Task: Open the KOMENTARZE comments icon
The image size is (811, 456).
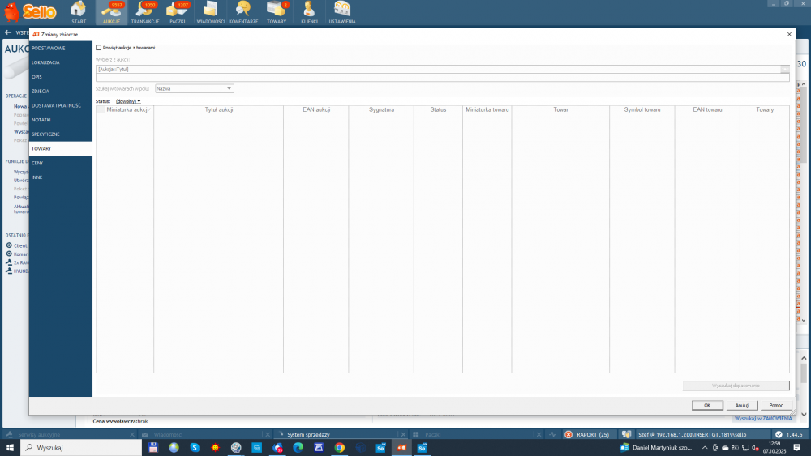Action: (x=243, y=12)
